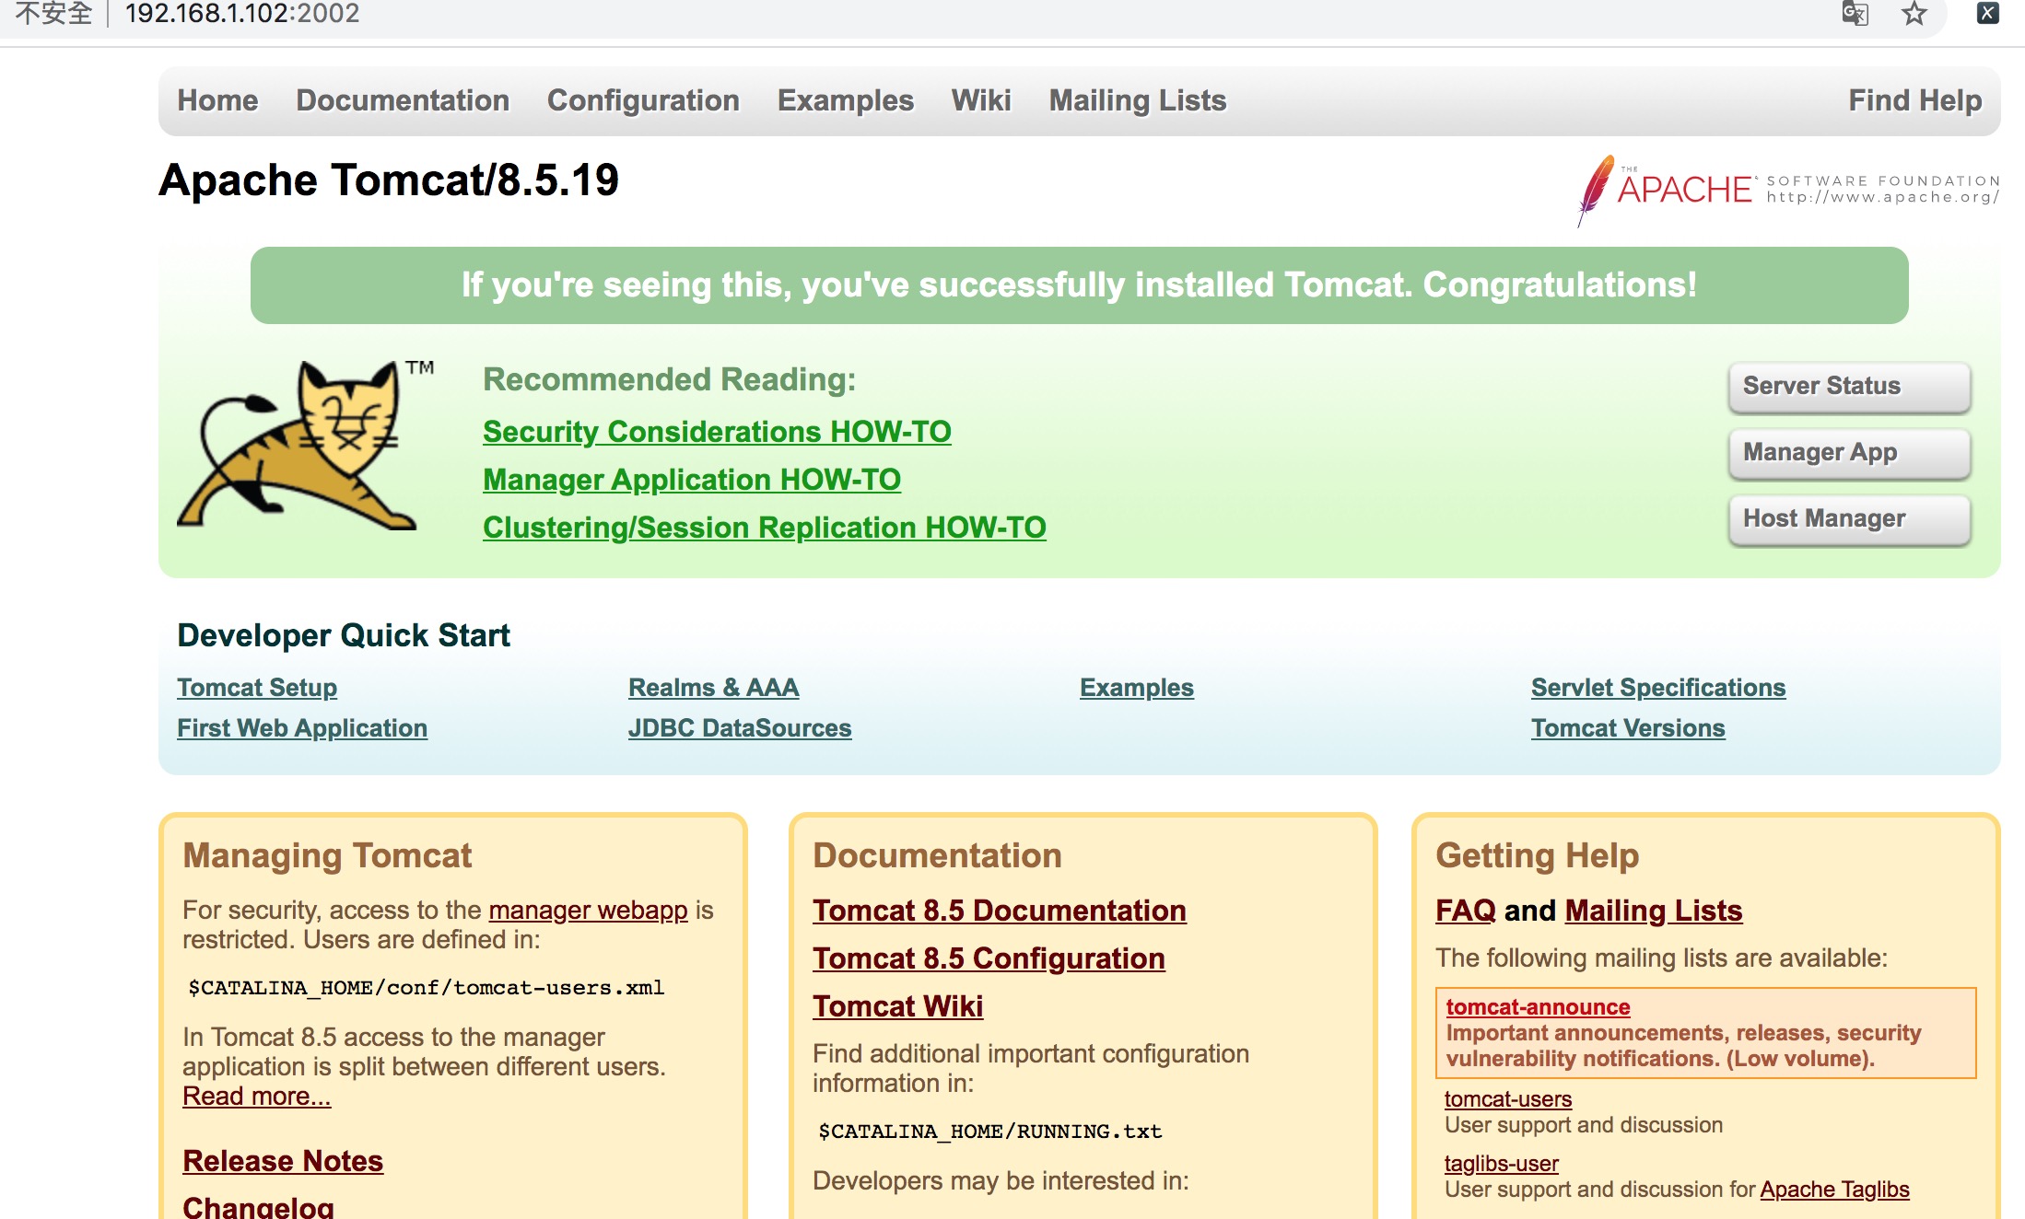2025x1219 pixels.
Task: Open the JDBC DataSources link
Action: tap(740, 728)
